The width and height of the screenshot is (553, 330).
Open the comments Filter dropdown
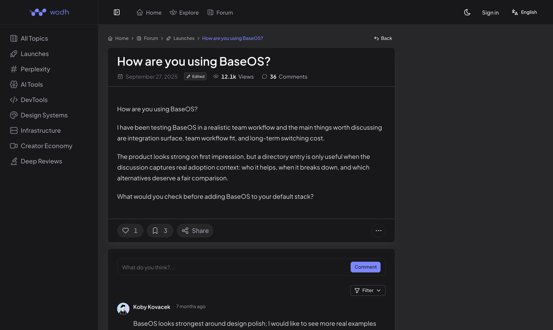click(x=368, y=290)
